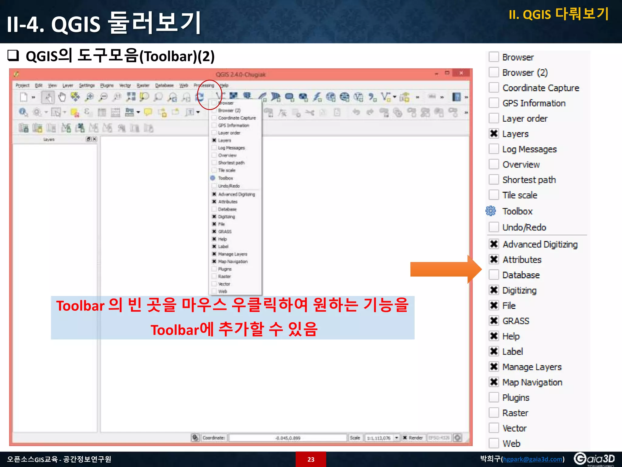Open the Scale value dropdown

click(397, 438)
